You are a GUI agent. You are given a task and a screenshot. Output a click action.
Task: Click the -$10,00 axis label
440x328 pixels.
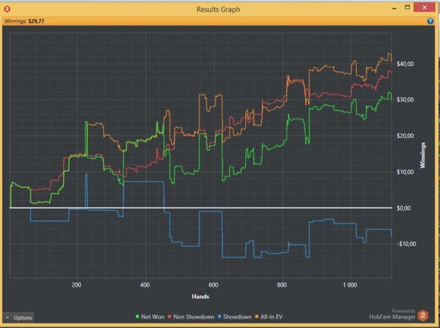pyautogui.click(x=406, y=244)
